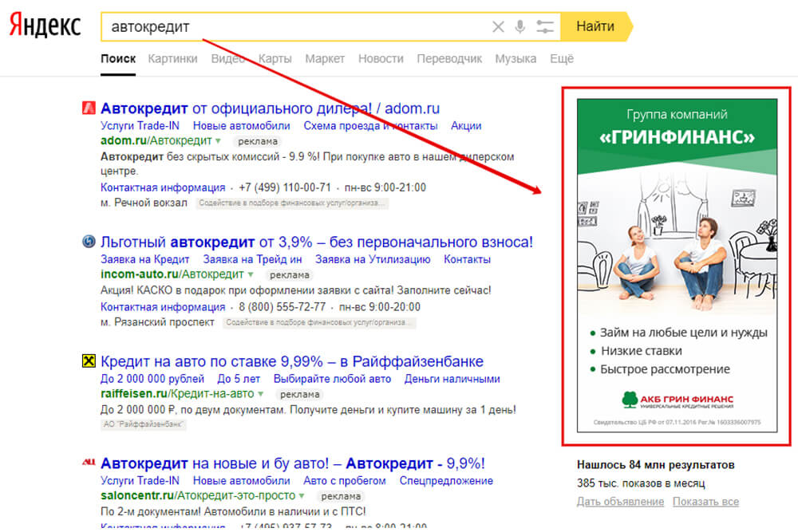The width and height of the screenshot is (798, 532).
Task: Open Автокредит на новые и бу авто result
Action: (x=293, y=464)
